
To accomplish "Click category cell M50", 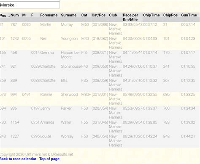I will tap(85, 24).
